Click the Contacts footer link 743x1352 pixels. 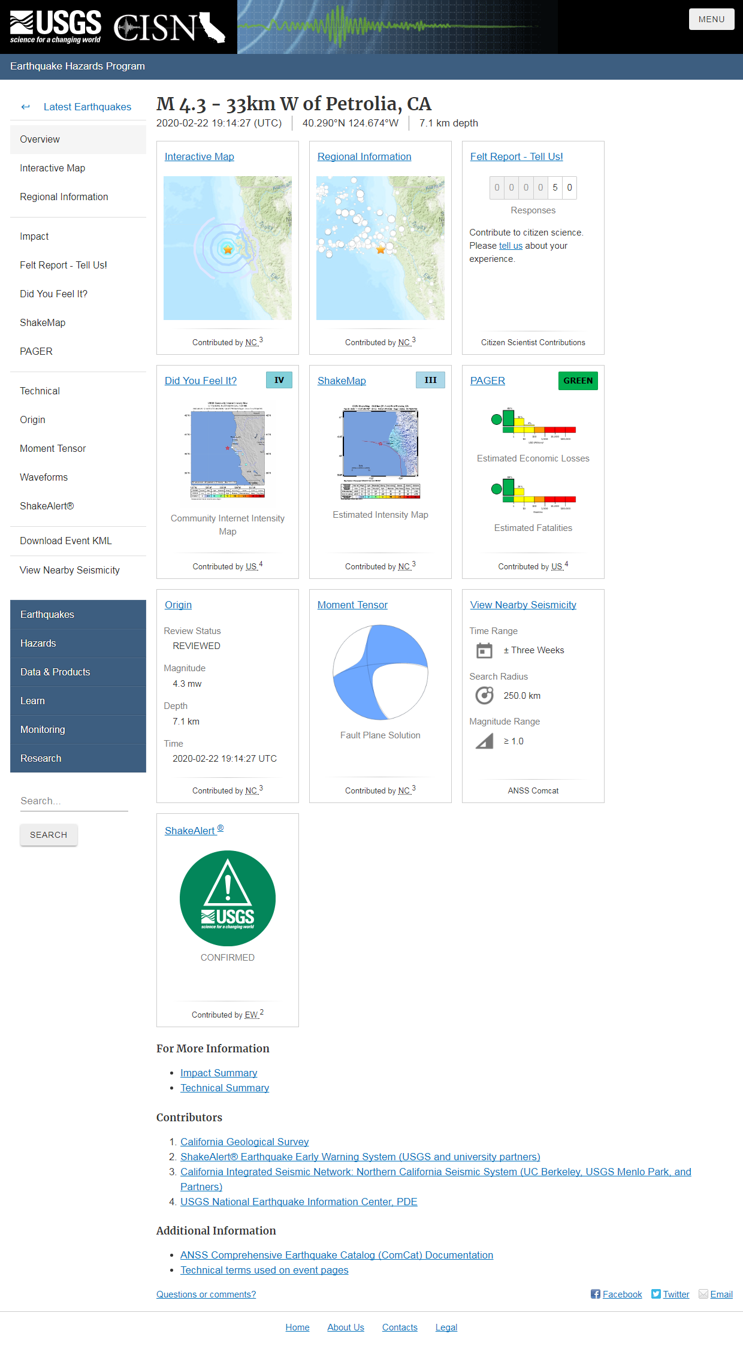coord(400,1327)
